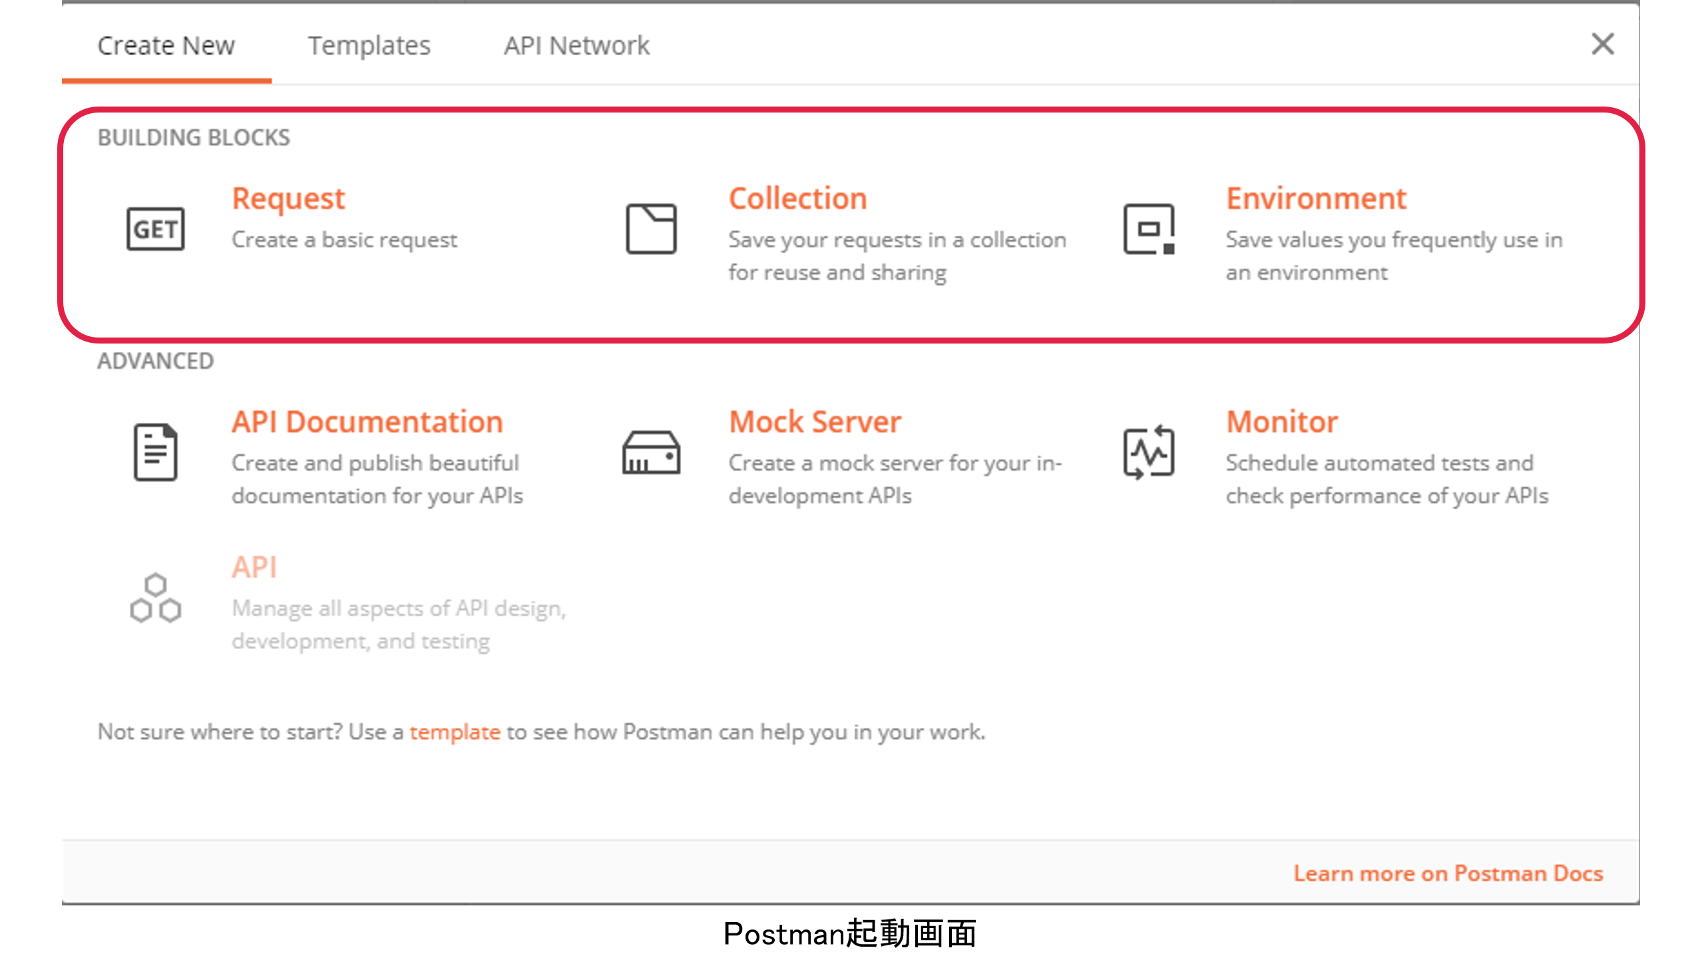This screenshot has width=1702, height=972.
Task: Select the Create New tab
Action: point(166,45)
